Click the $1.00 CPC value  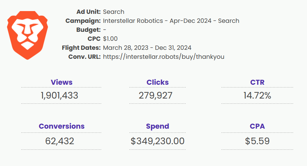110,39
